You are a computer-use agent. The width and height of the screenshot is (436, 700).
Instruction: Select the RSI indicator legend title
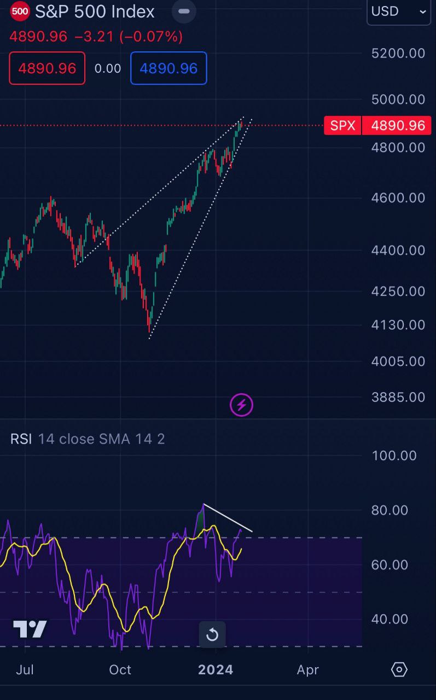tap(21, 439)
